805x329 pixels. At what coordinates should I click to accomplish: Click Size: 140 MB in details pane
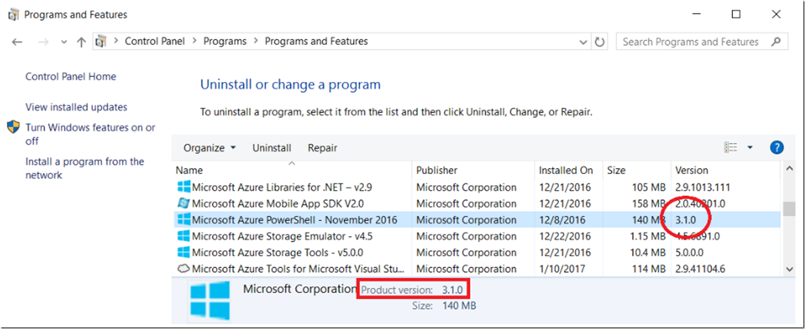pyautogui.click(x=444, y=306)
